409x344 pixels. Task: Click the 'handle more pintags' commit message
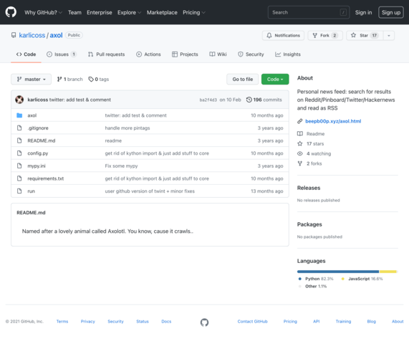point(127,128)
